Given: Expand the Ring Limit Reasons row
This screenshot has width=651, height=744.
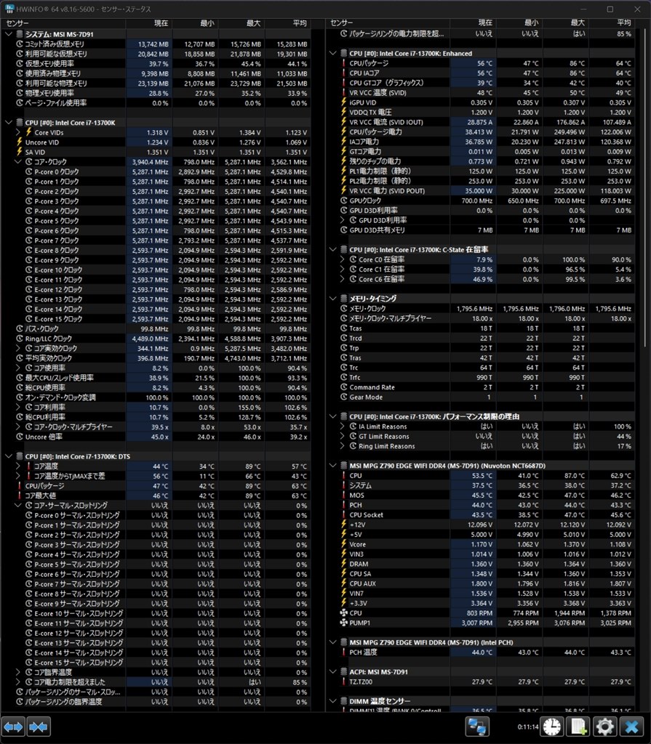Looking at the screenshot, I should pyautogui.click(x=342, y=446).
